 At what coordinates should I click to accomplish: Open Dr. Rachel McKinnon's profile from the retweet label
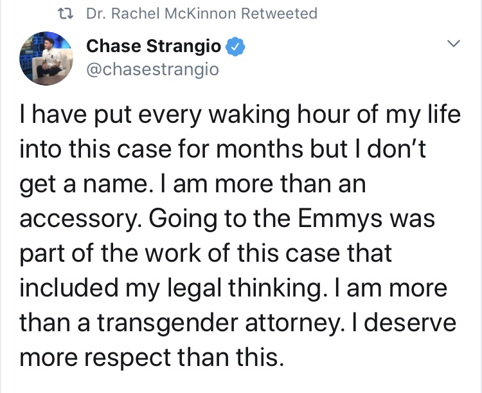tap(161, 14)
